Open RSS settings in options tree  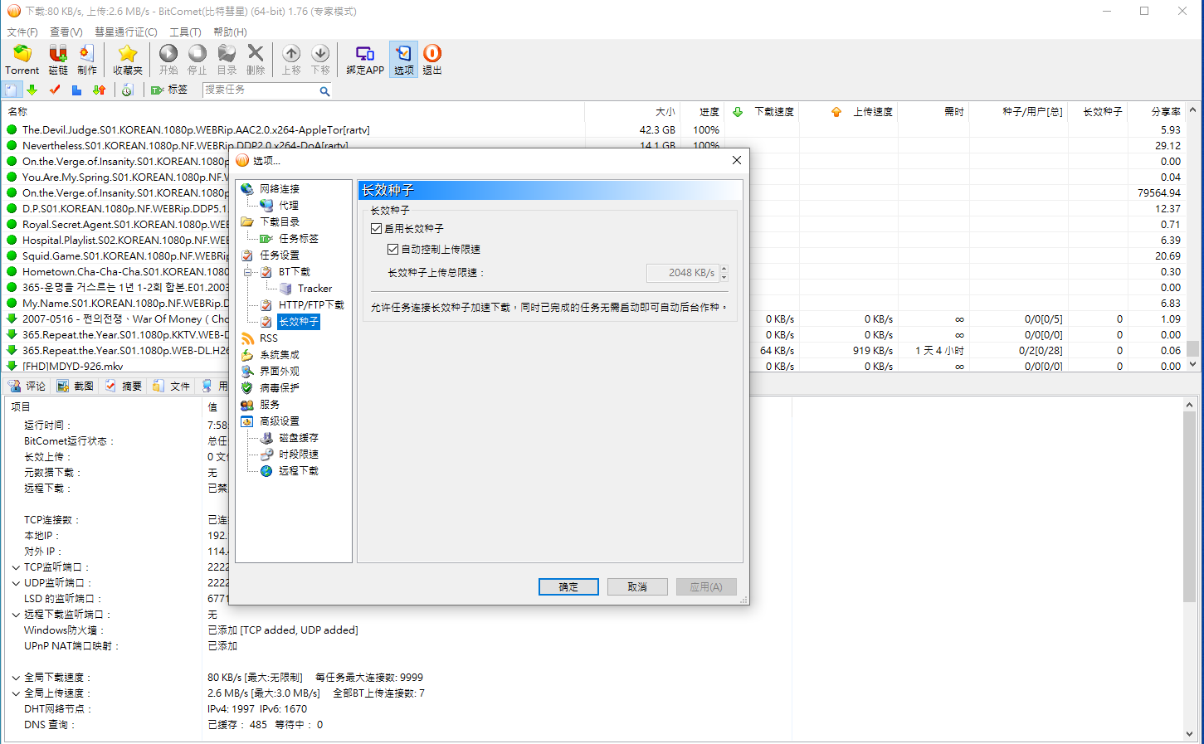pos(268,338)
